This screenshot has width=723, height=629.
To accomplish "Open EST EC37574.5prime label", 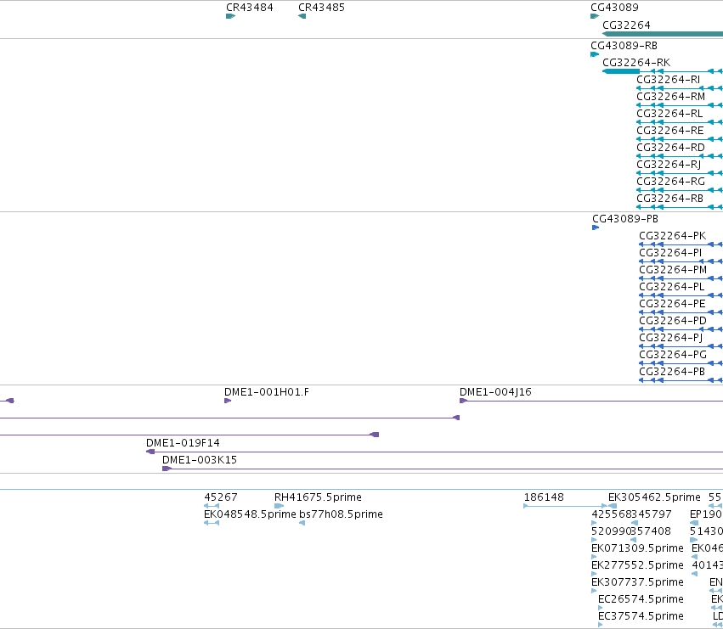I will click(x=641, y=616).
